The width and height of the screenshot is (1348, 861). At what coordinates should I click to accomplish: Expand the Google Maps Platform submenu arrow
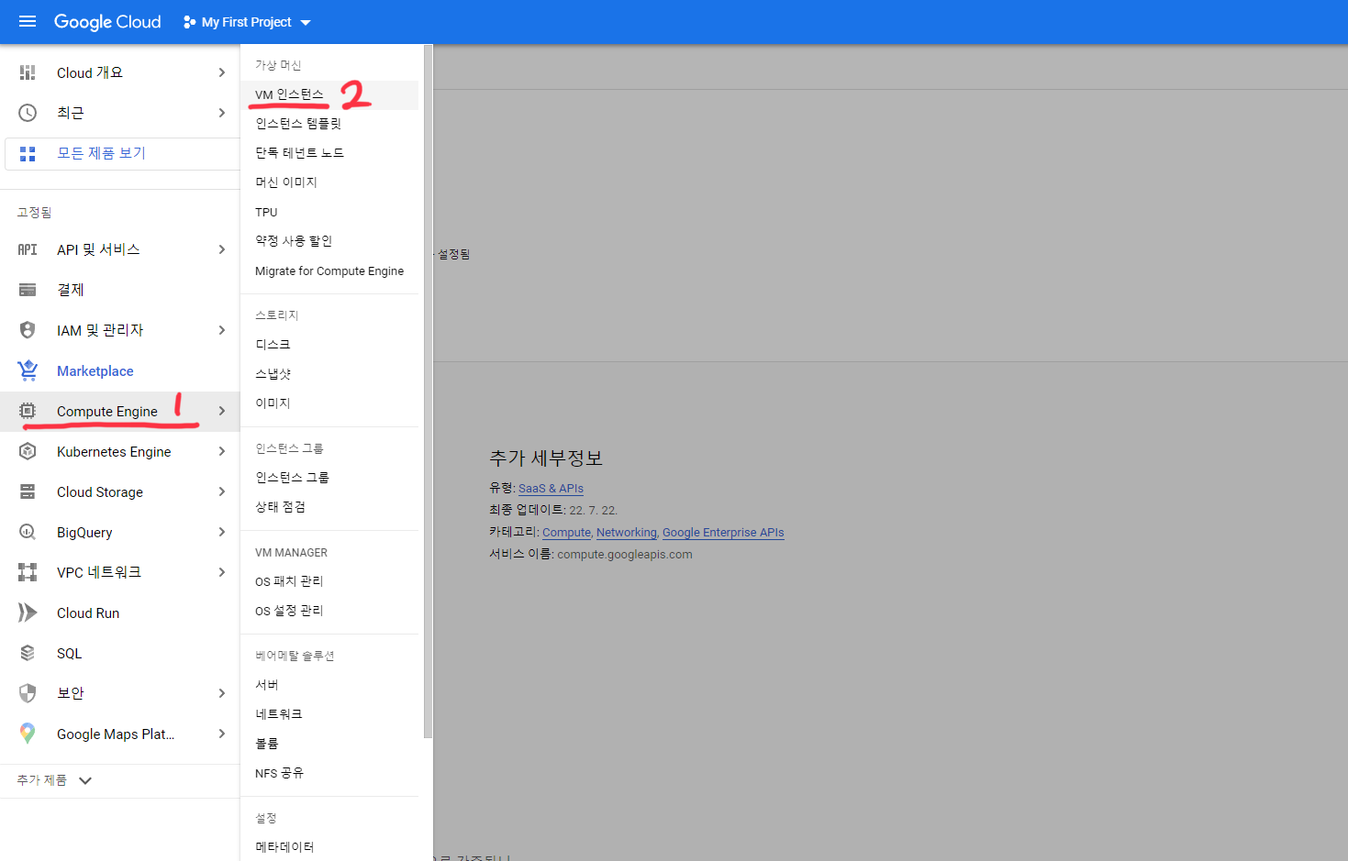(x=222, y=734)
